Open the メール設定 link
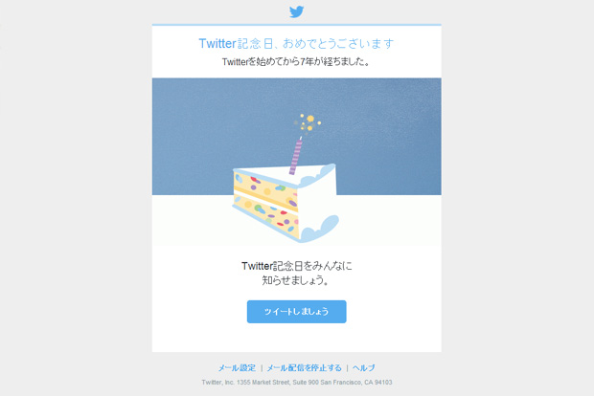This screenshot has width=594, height=396. click(237, 367)
